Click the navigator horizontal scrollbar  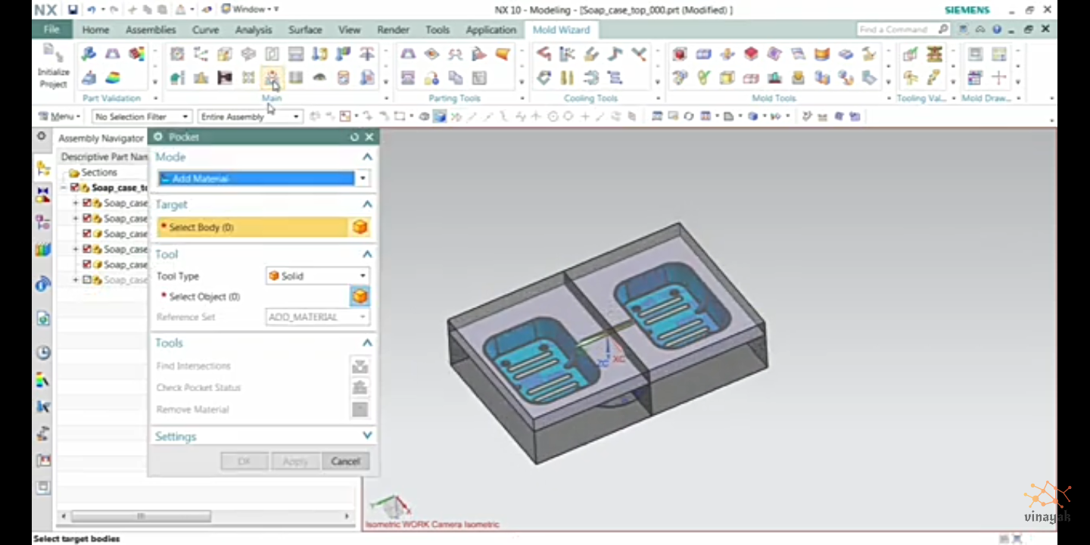[141, 516]
